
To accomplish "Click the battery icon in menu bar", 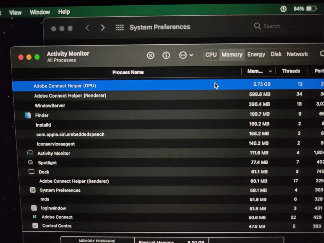I will 311,9.
